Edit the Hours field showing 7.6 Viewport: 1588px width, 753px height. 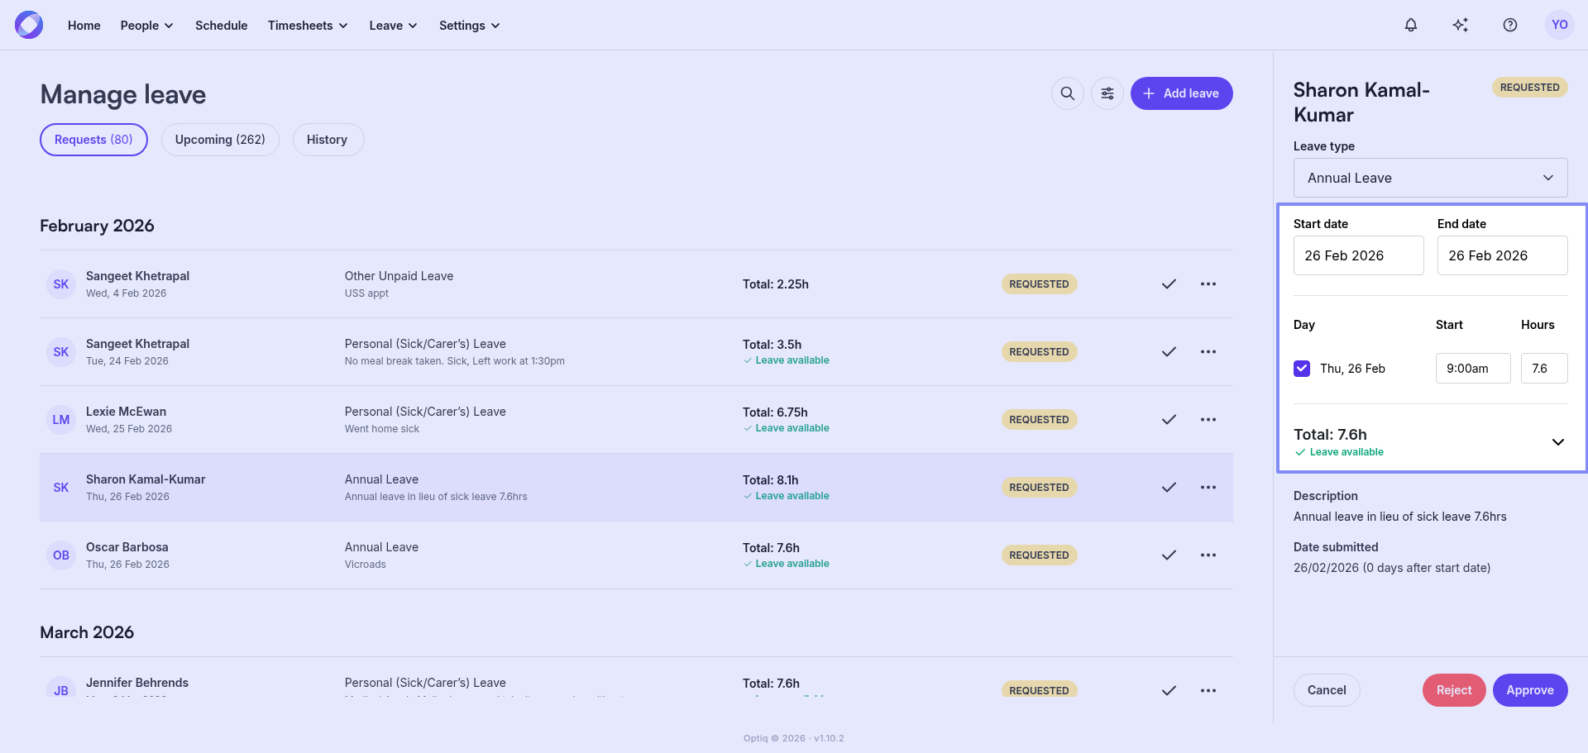click(x=1543, y=369)
